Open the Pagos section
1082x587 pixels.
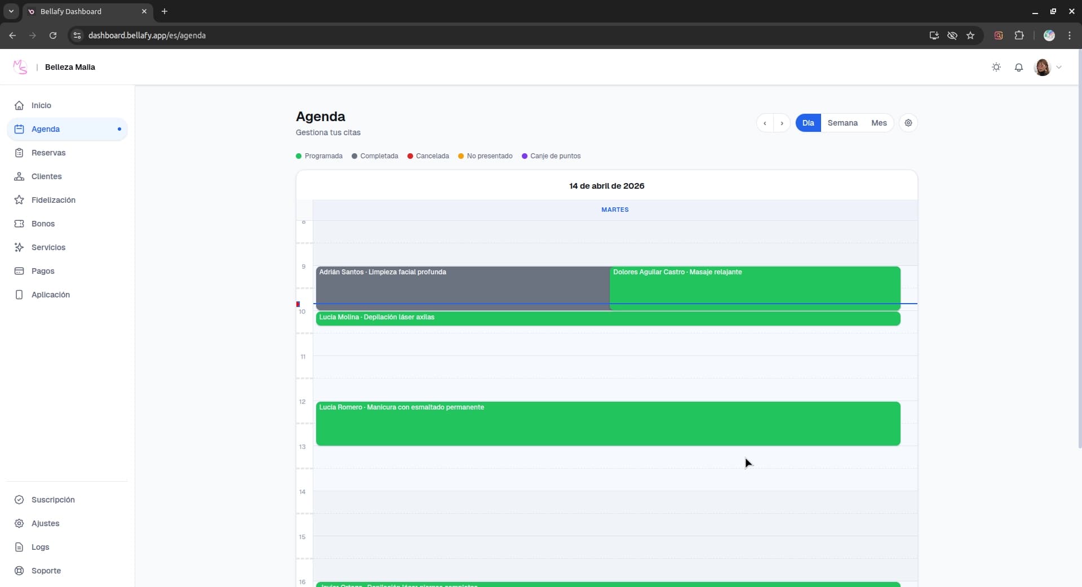pos(43,271)
